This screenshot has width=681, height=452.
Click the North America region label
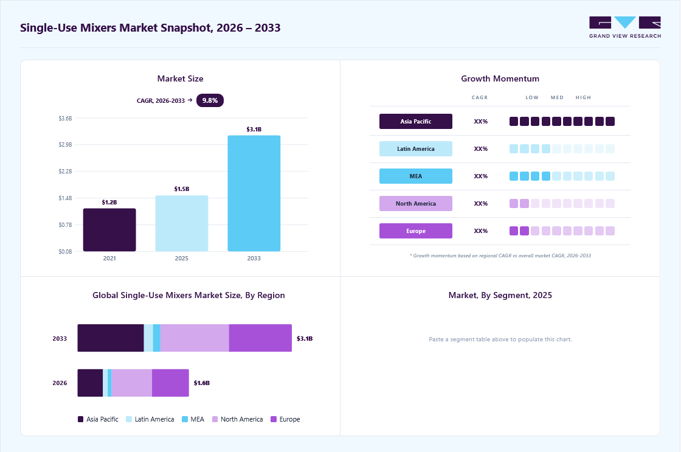pyautogui.click(x=416, y=203)
